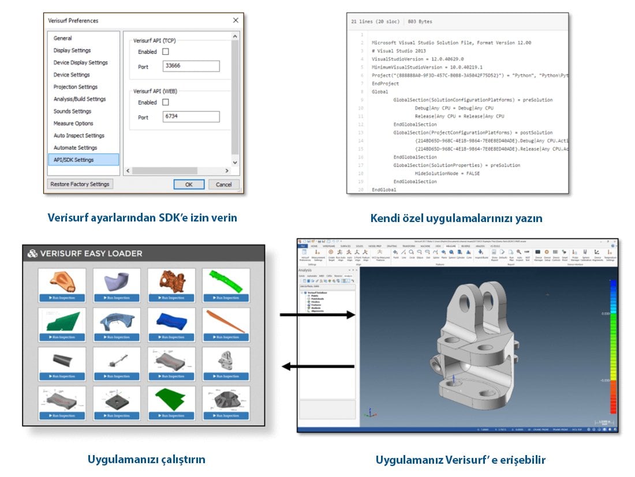Image resolution: width=635 pixels, height=477 pixels.
Task: Open Auto Inspect Settings preferences category
Action: 79,136
